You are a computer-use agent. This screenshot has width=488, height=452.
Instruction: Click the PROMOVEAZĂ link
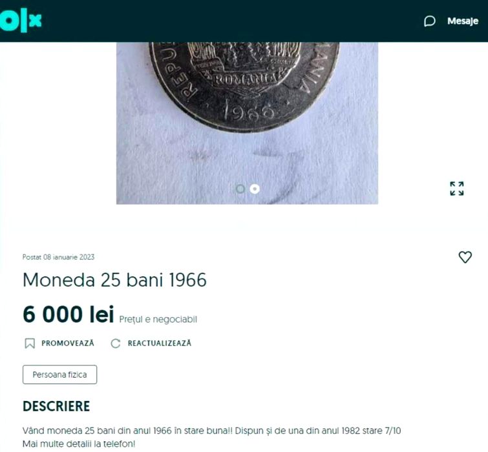coord(67,343)
